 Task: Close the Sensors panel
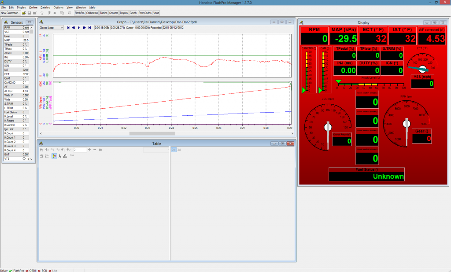(x=30, y=22)
